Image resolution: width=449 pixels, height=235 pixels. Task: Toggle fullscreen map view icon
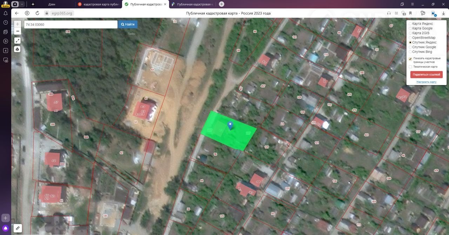(18, 40)
